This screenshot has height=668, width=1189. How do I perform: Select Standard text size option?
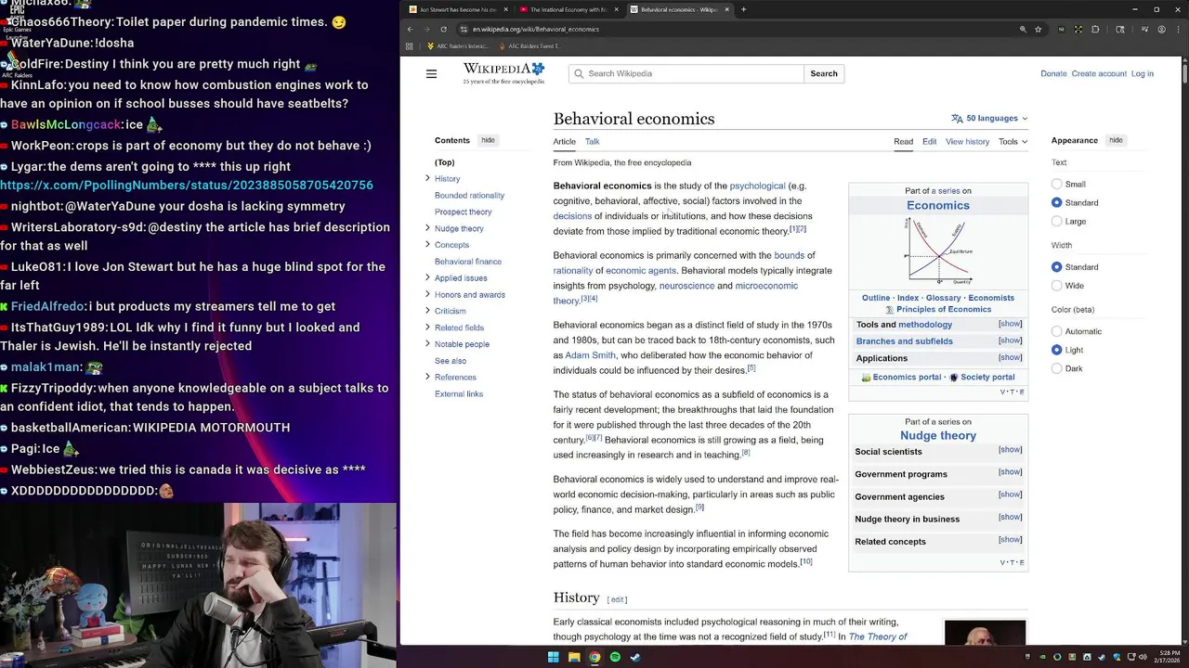[1056, 202]
